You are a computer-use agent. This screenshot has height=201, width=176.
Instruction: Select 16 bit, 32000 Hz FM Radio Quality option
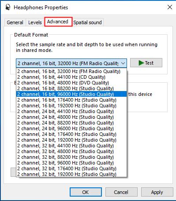71,71
